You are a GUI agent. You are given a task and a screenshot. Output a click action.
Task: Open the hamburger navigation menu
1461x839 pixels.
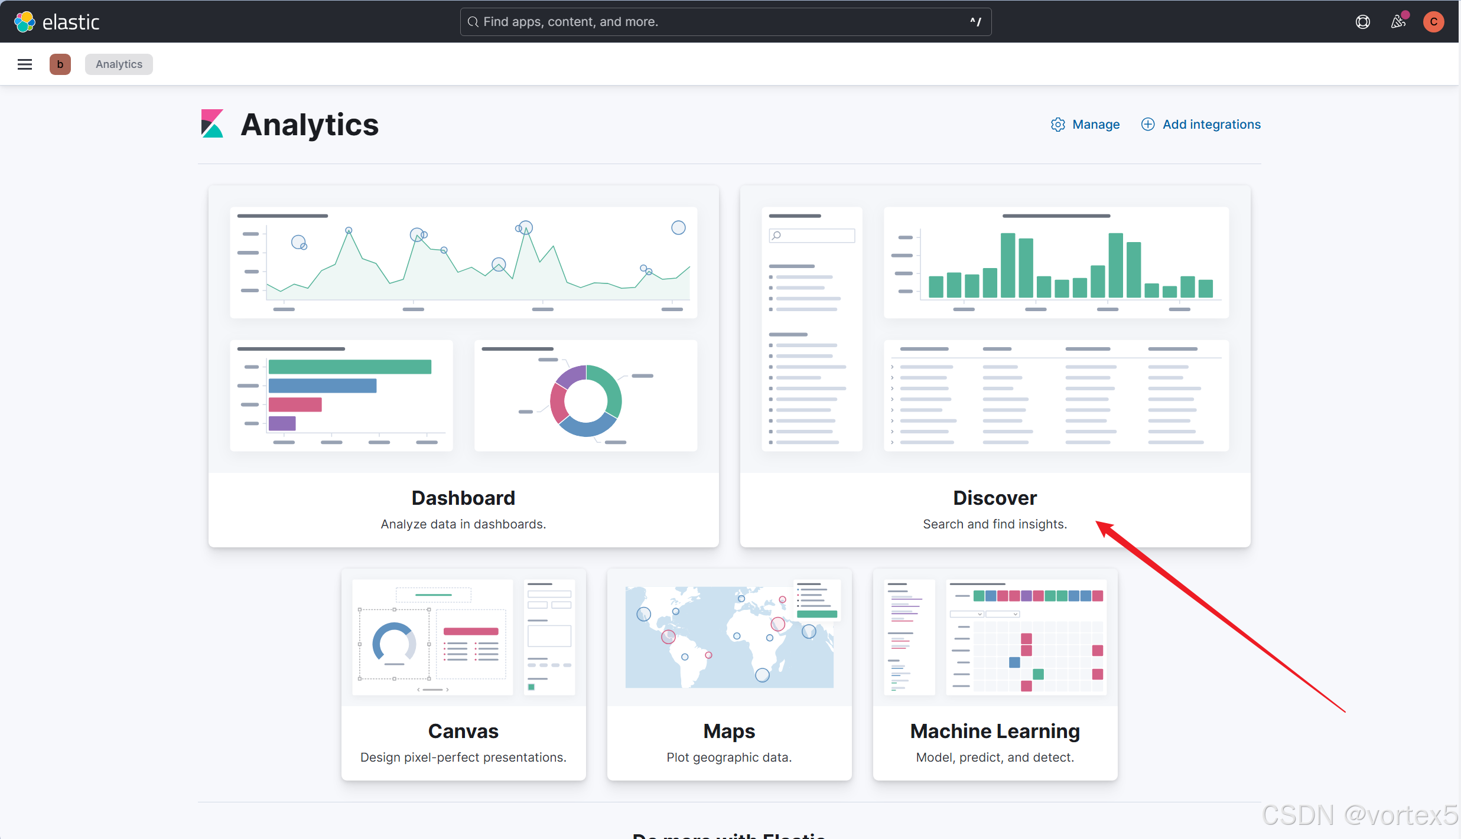[25, 64]
